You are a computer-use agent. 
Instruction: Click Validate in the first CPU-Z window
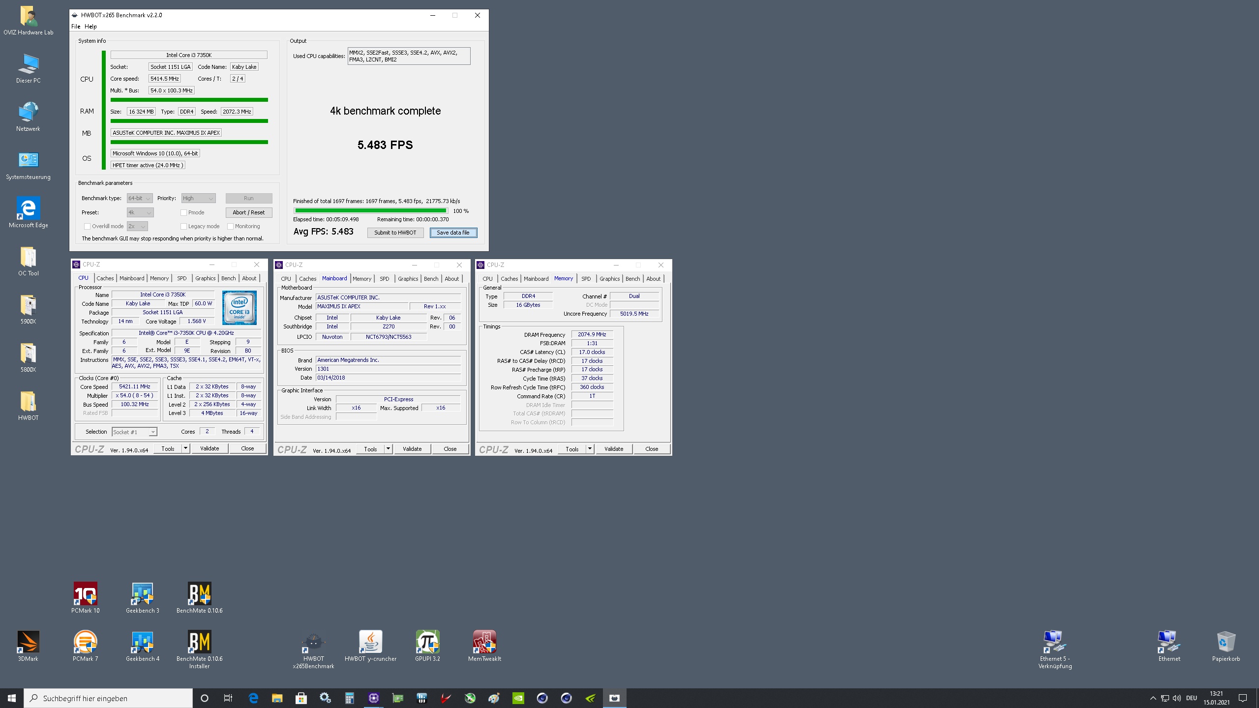point(210,448)
